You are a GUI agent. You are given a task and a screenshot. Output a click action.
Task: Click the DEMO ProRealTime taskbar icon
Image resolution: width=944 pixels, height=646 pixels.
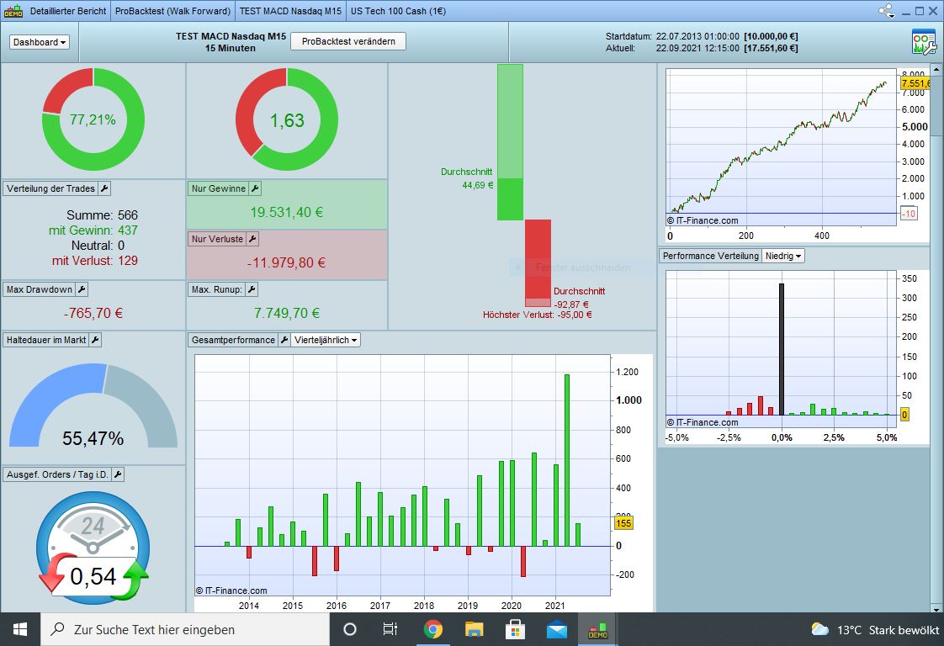pos(598,630)
